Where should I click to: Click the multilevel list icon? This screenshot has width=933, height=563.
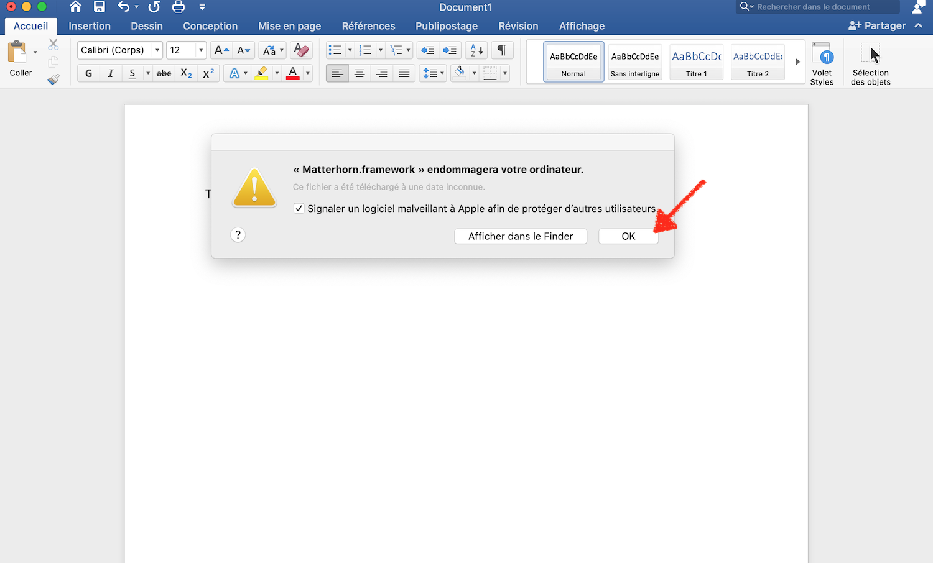pos(396,50)
